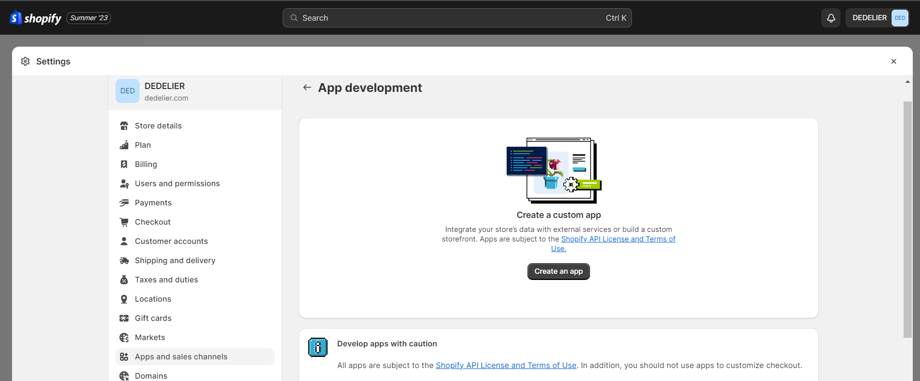Open Locations settings
Image resolution: width=920 pixels, height=381 pixels.
(195, 299)
